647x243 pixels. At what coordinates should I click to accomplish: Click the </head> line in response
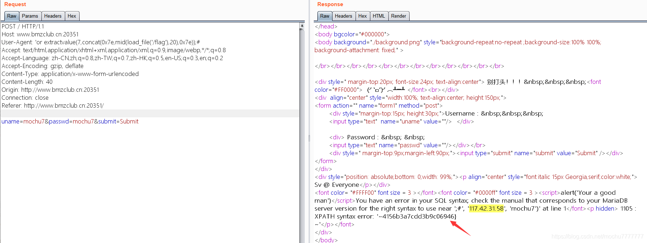coord(326,26)
